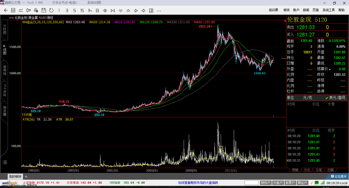The image size is (349, 188).
Task: Expand the 结算价 dropdown arrow
Action: (x=330, y=69)
